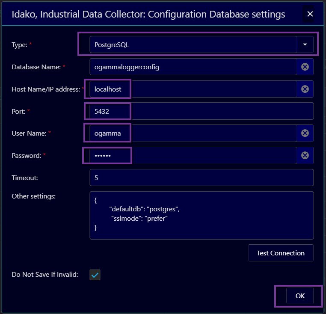The image size is (326, 314).
Task: Clear the Host Name/IP address value
Action: (305, 89)
